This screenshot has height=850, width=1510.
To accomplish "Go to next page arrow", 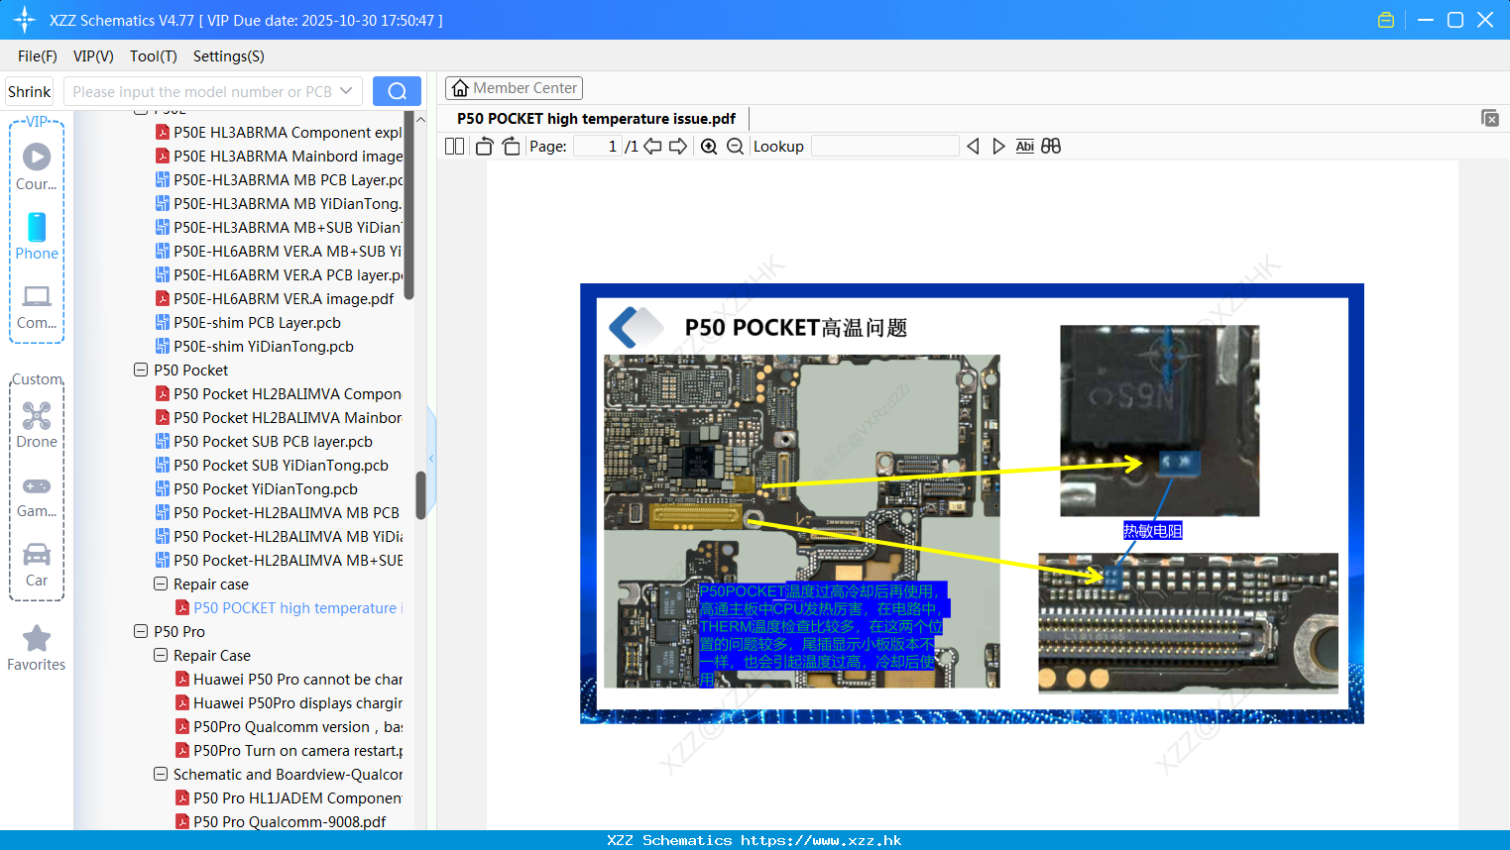I will (678, 147).
